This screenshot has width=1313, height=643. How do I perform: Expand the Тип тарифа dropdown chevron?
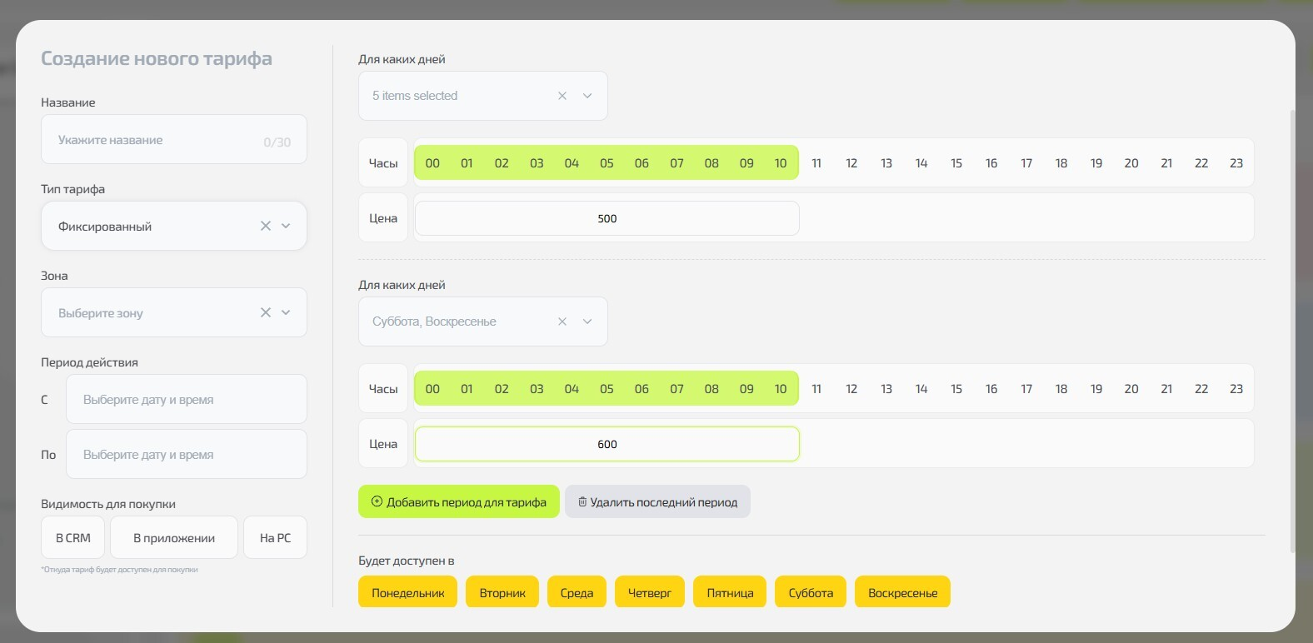(286, 226)
